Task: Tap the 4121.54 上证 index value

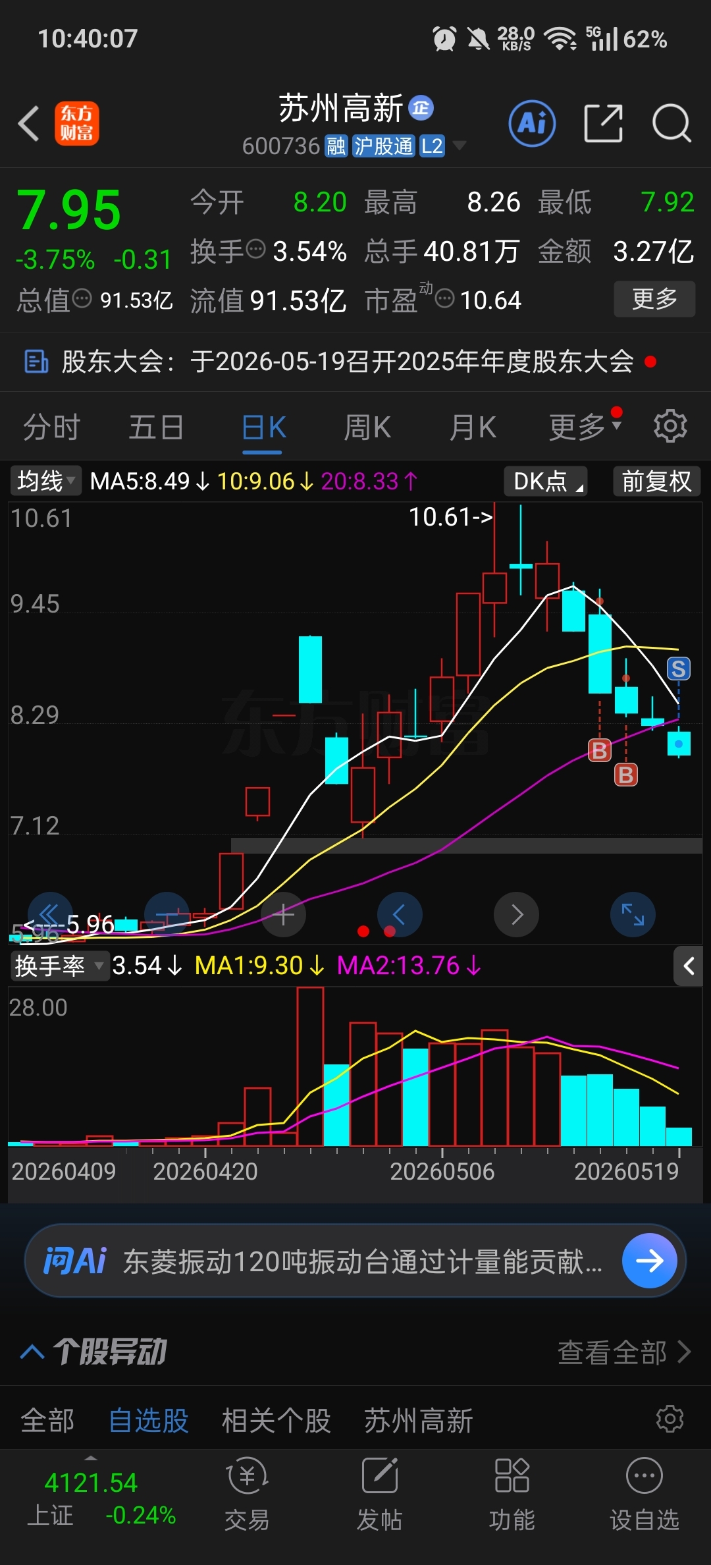Action: [91, 1483]
